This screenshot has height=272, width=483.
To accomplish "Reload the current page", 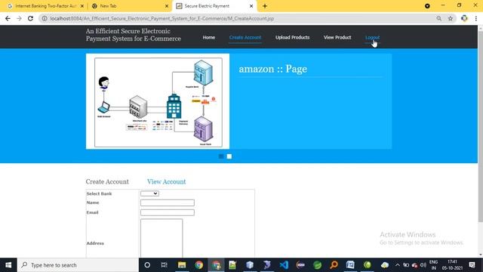I will click(x=30, y=18).
